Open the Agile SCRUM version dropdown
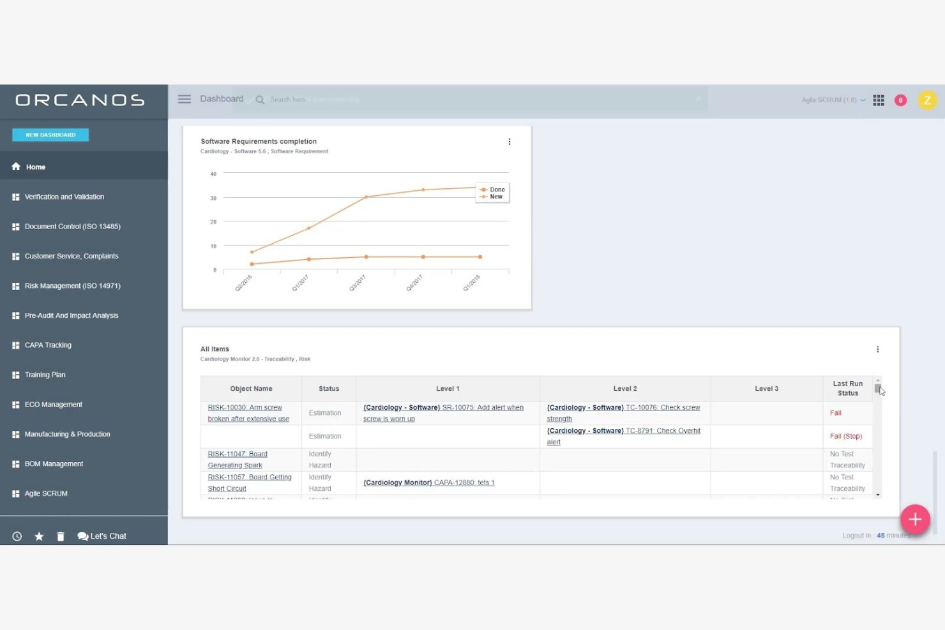 pyautogui.click(x=832, y=100)
